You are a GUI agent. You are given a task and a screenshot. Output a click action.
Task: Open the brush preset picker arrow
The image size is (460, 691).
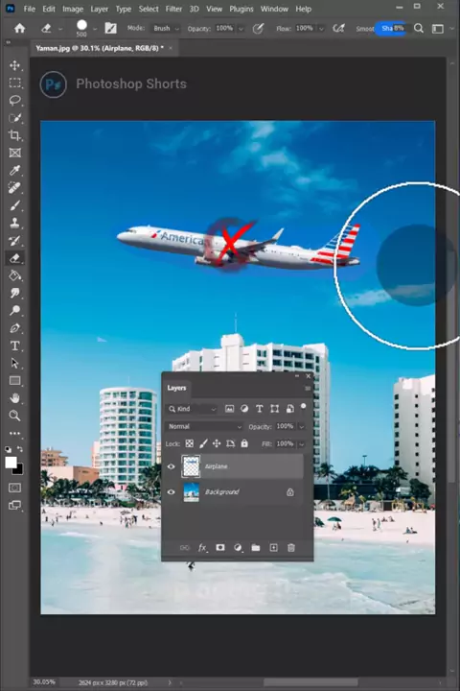click(95, 29)
